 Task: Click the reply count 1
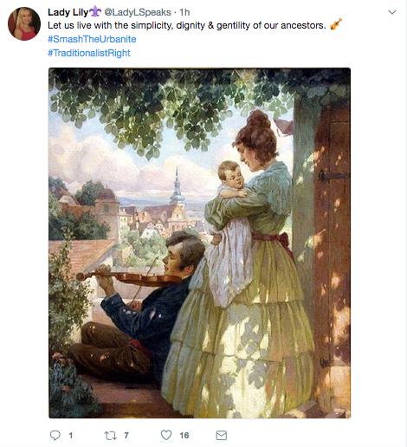point(71,435)
